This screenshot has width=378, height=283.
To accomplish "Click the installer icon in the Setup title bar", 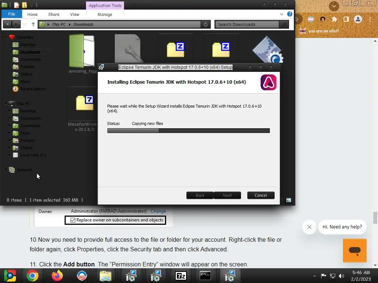I will pyautogui.click(x=102, y=67).
